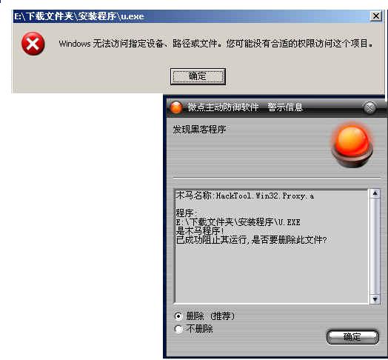
Task: Click the Windows 无法访问指定设备 error message
Action: (215, 44)
